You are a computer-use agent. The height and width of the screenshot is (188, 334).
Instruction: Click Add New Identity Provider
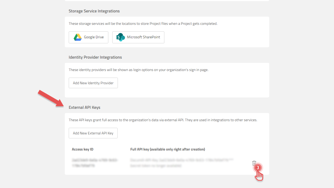[x=93, y=83]
